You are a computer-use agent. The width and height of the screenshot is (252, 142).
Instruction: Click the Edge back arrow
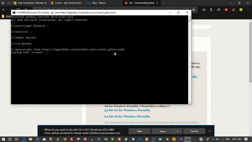(4, 9)
